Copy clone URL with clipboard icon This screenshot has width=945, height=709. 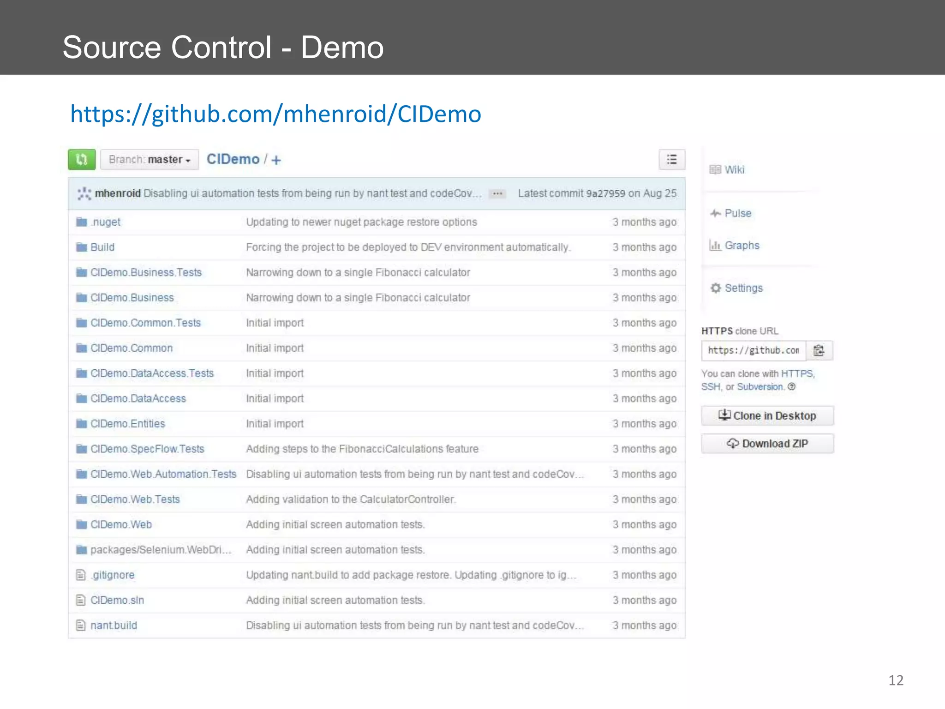click(x=819, y=350)
